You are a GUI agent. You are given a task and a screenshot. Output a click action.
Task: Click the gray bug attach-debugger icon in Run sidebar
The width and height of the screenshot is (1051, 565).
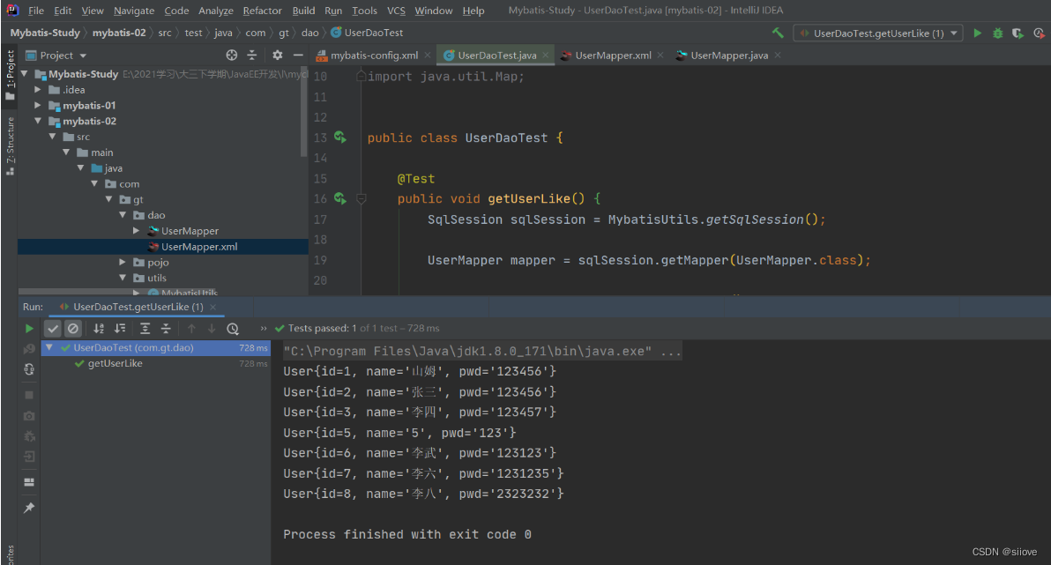(x=29, y=436)
